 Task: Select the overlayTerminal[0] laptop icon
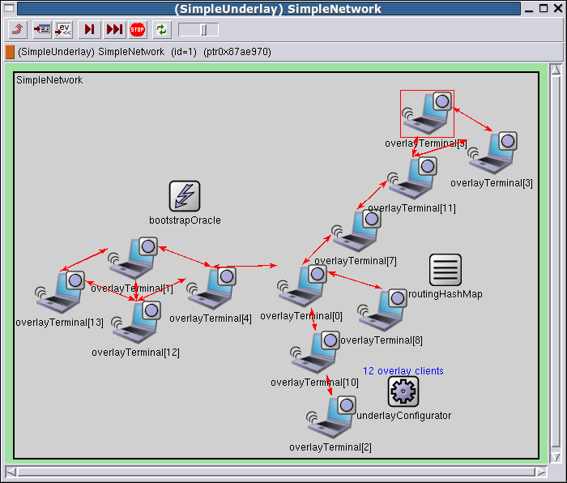[x=303, y=287]
